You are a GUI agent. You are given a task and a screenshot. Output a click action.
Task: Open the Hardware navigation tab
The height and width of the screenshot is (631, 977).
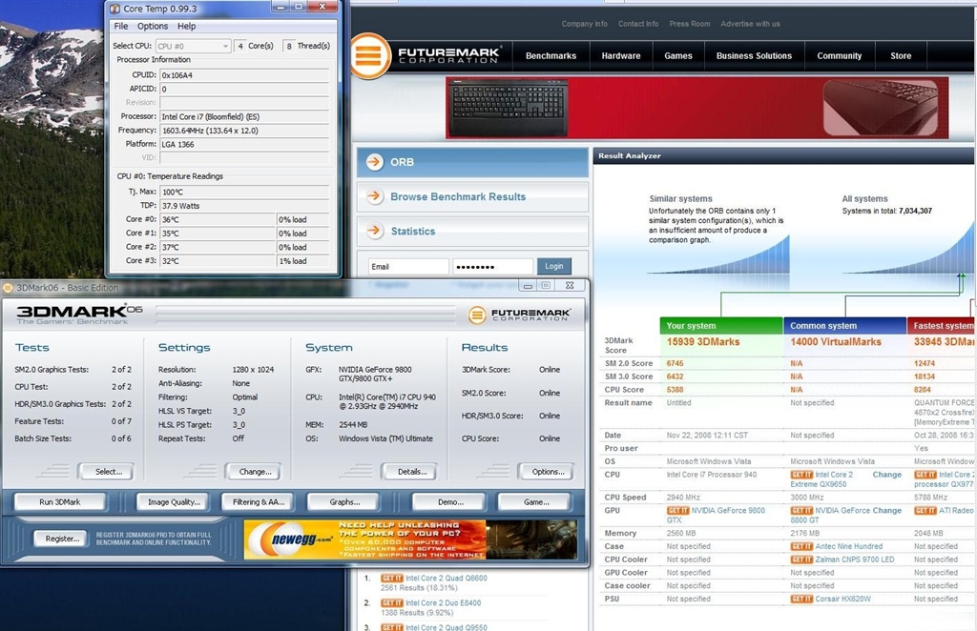click(621, 56)
